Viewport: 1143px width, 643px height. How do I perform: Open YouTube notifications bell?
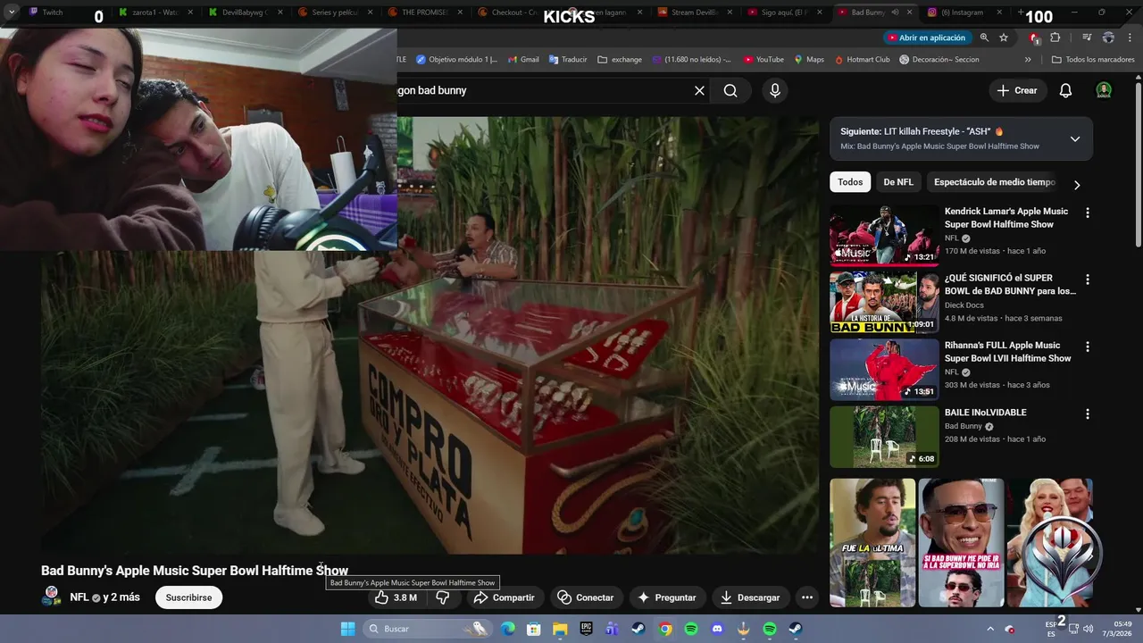[x=1065, y=90]
